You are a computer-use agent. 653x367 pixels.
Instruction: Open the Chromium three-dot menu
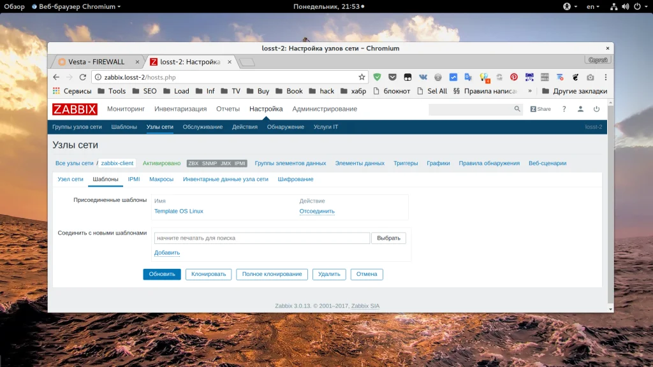(605, 77)
